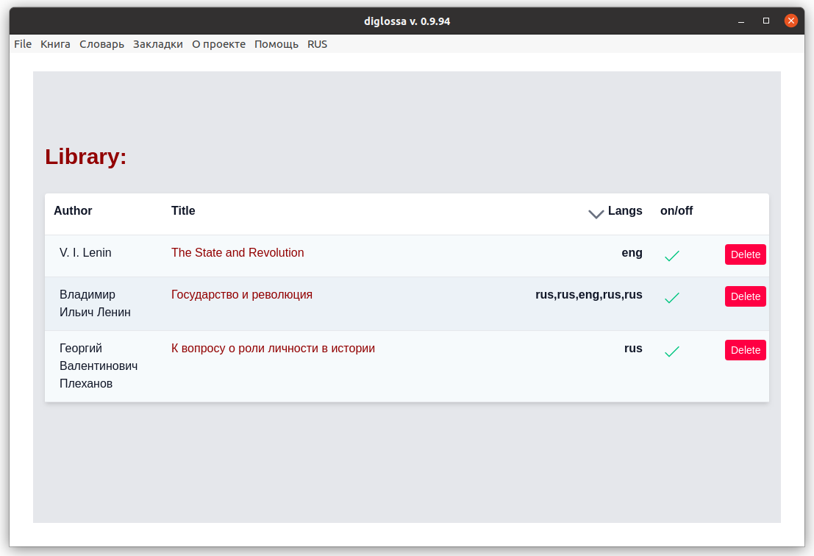Delete the Государство и революция book
This screenshot has width=814, height=556.
[x=746, y=296]
